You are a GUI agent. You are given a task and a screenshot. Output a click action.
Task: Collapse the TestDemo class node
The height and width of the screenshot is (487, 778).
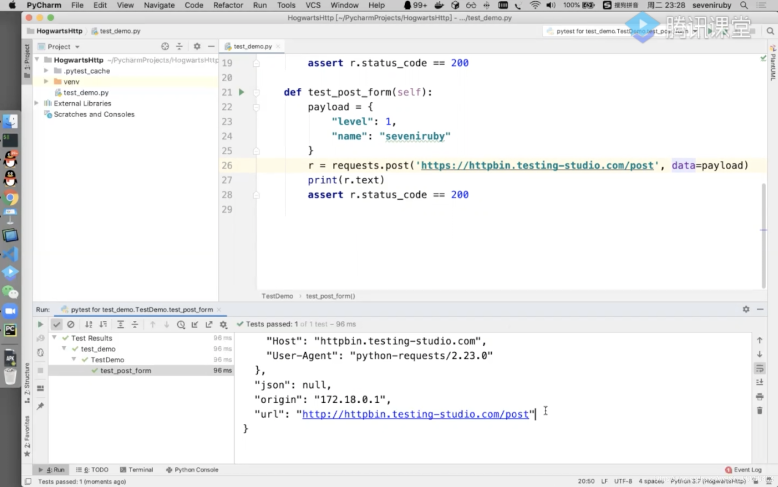(74, 359)
